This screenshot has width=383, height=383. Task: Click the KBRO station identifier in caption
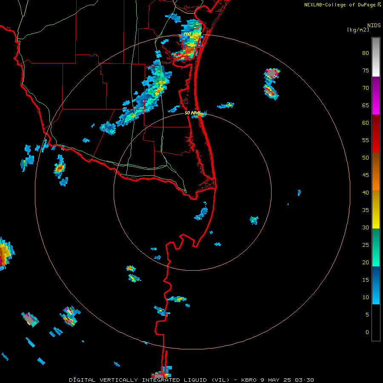click(x=249, y=380)
